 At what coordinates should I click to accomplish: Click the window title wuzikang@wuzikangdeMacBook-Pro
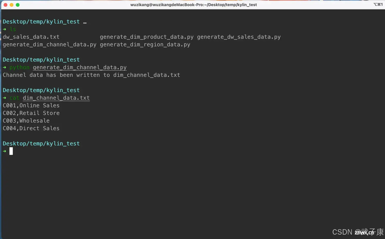click(x=194, y=5)
